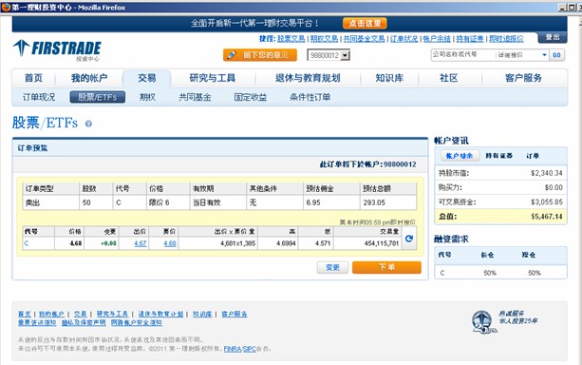Open the 退休与教育规划 main tab
The image size is (582, 365).
tap(308, 78)
